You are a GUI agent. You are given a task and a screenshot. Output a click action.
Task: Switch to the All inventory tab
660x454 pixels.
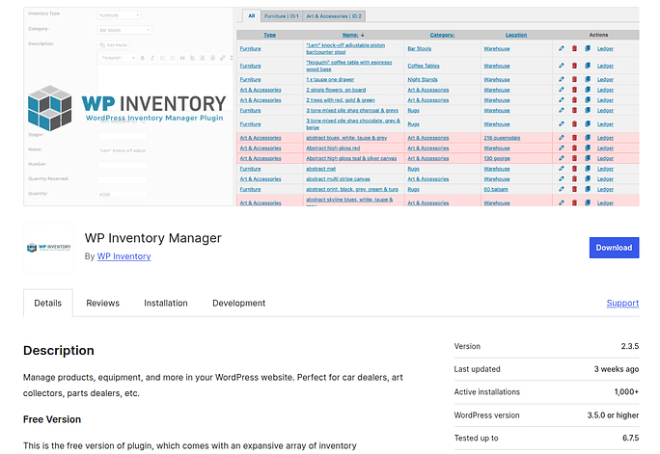(x=251, y=16)
